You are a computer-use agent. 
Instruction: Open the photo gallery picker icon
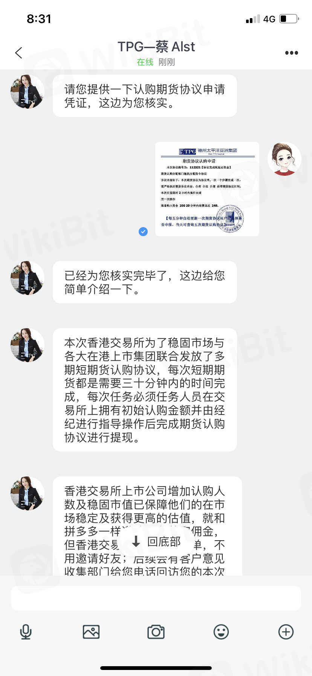coord(91,632)
